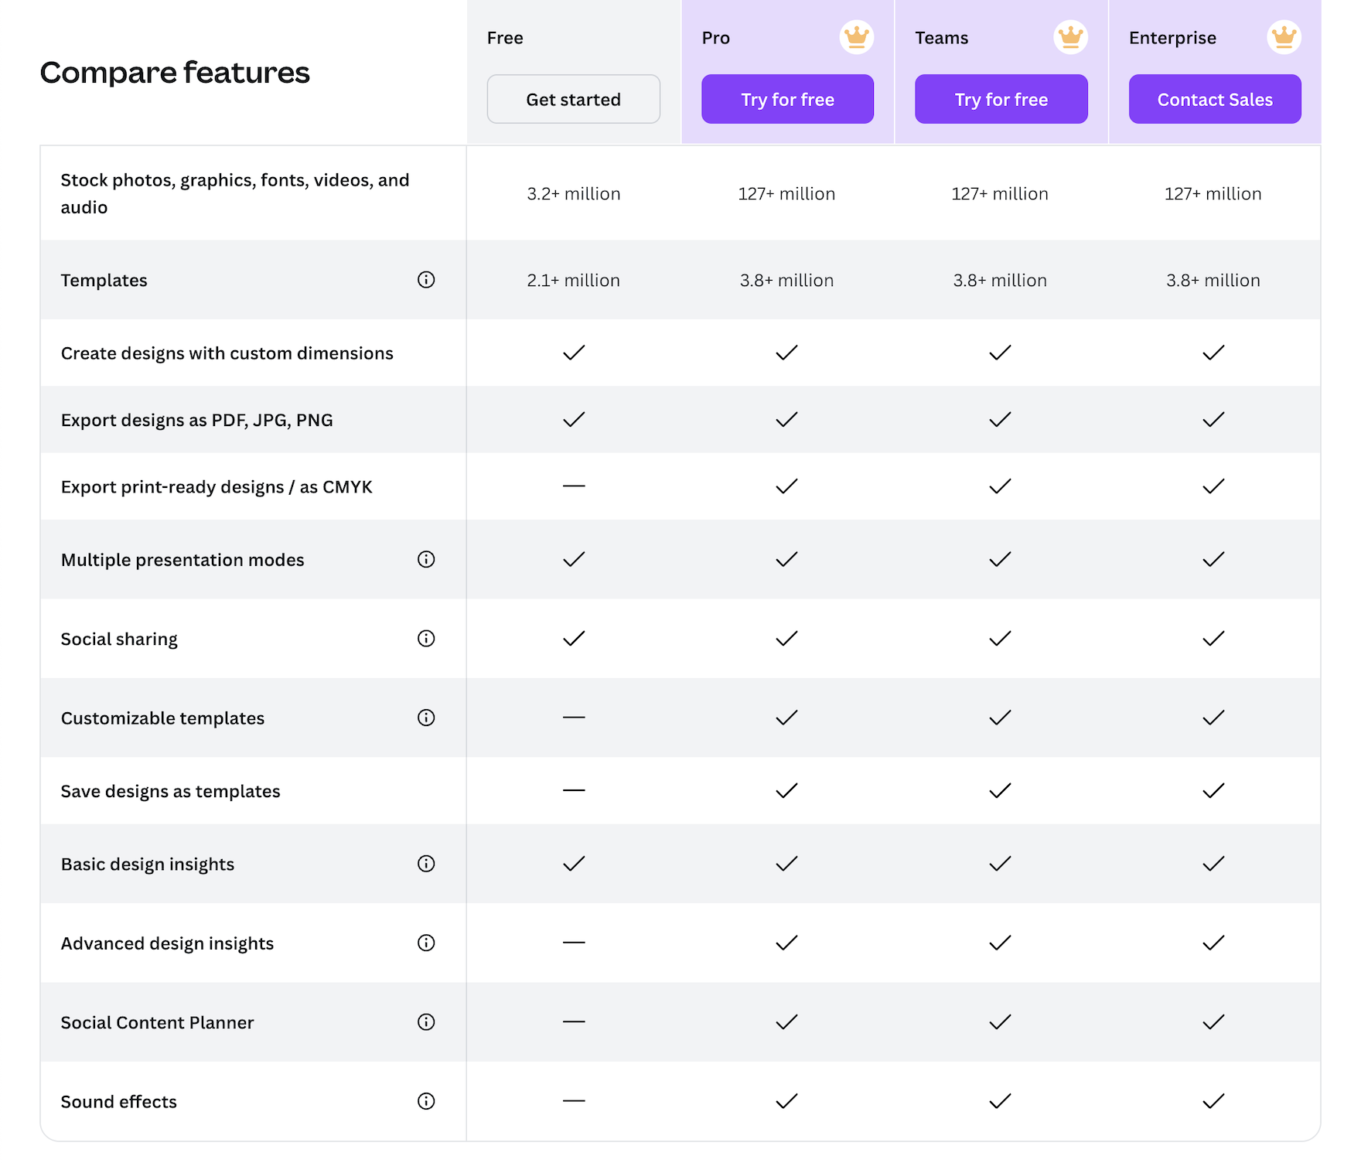The height and width of the screenshot is (1163, 1361).
Task: Click the info icon next to Templates
Action: coord(426,280)
